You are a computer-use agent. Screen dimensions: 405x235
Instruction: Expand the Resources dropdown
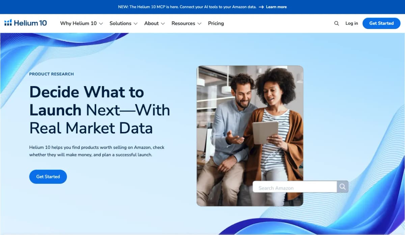(186, 23)
